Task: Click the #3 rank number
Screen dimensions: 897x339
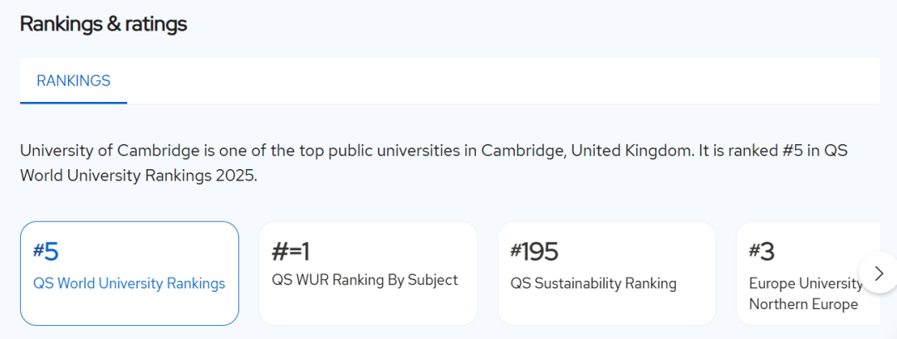Action: coord(762,252)
